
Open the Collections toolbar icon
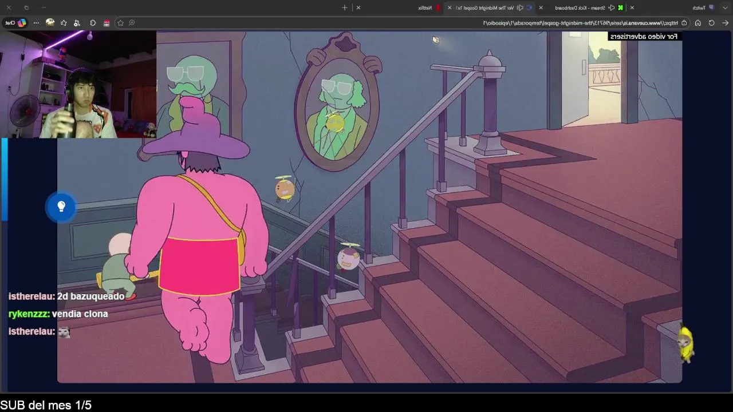77,23
